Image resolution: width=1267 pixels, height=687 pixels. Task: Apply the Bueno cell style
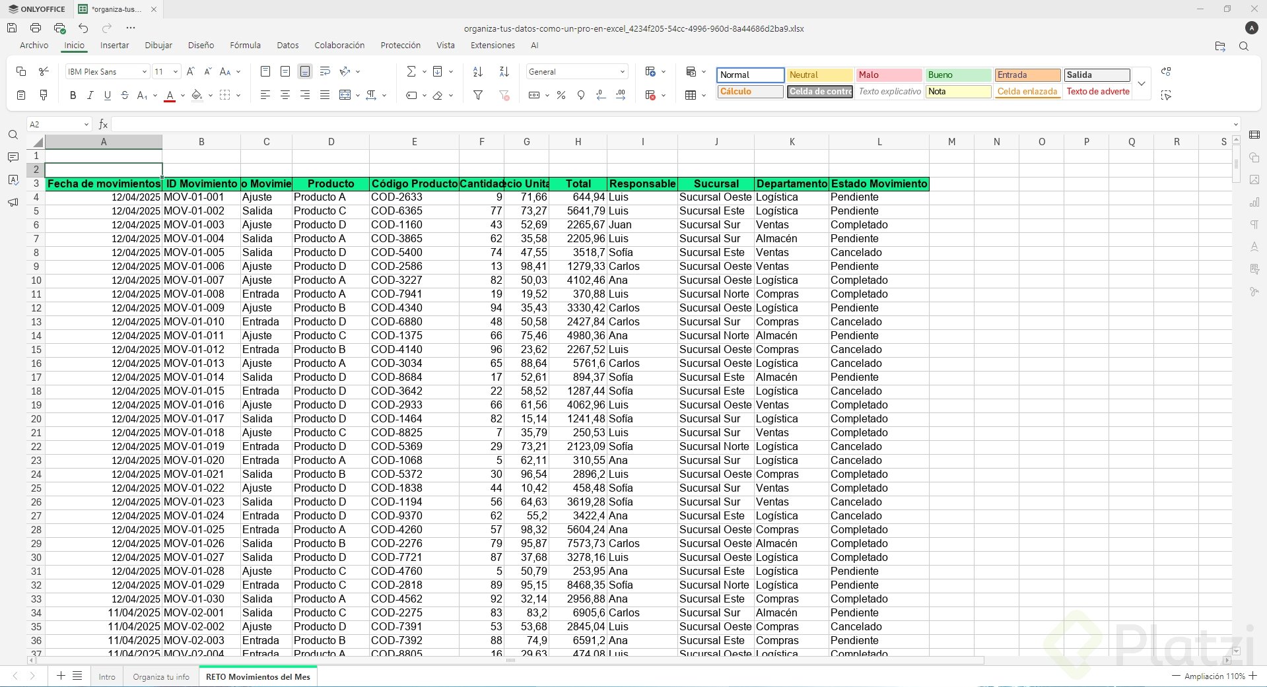(x=959, y=75)
